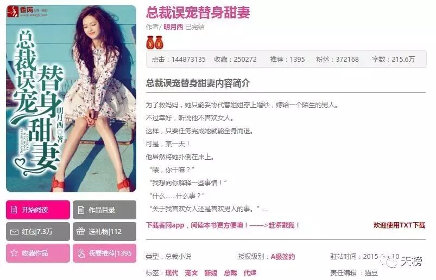This screenshot has width=436, height=280.
Task: Select the 代嫁 tag
Action: click(x=250, y=273)
